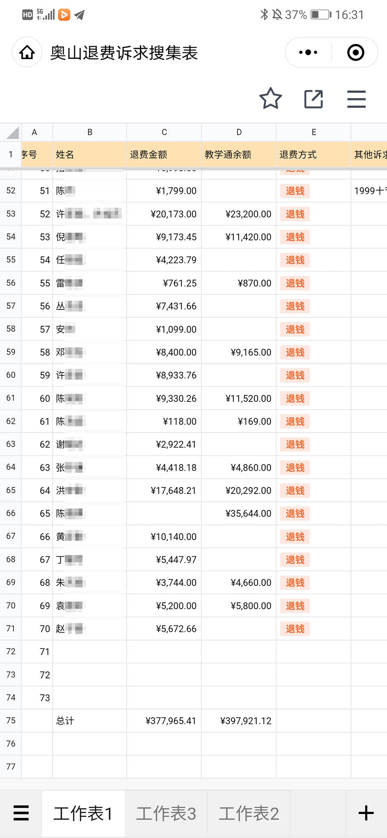Star this spreadsheet as favorite

(x=270, y=99)
